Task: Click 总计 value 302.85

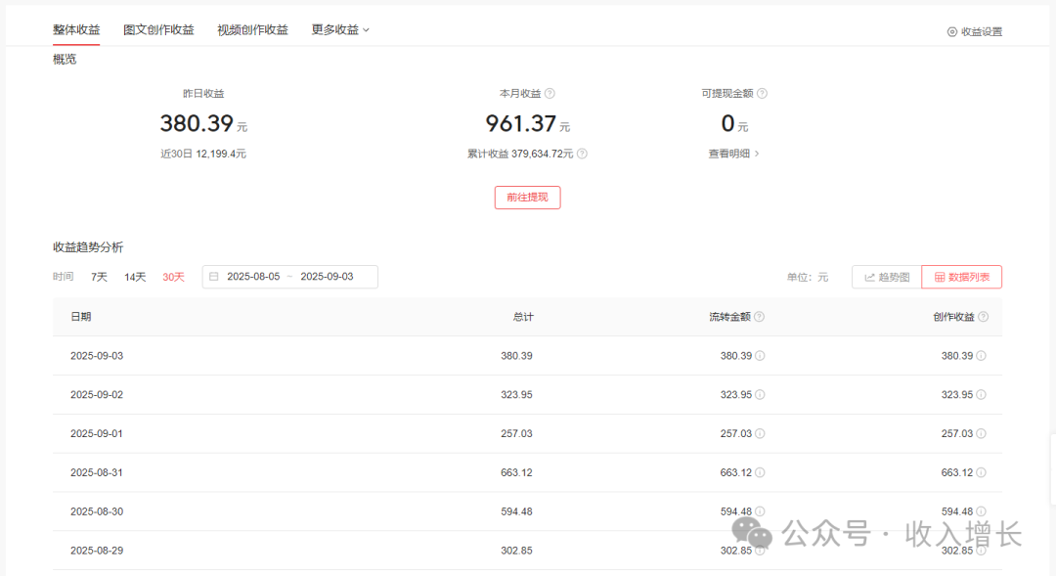Action: click(x=516, y=552)
